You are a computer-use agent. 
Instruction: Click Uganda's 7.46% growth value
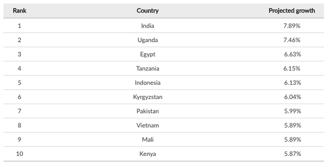[x=292, y=40]
